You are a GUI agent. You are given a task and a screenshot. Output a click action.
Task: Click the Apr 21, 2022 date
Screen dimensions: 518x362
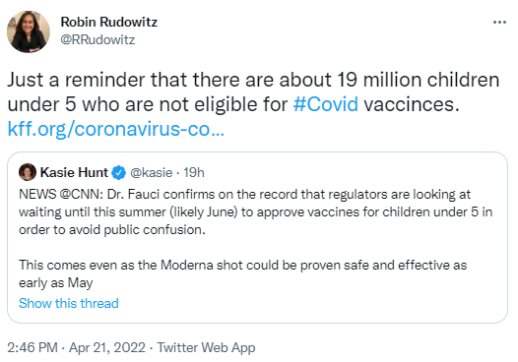[107, 347]
